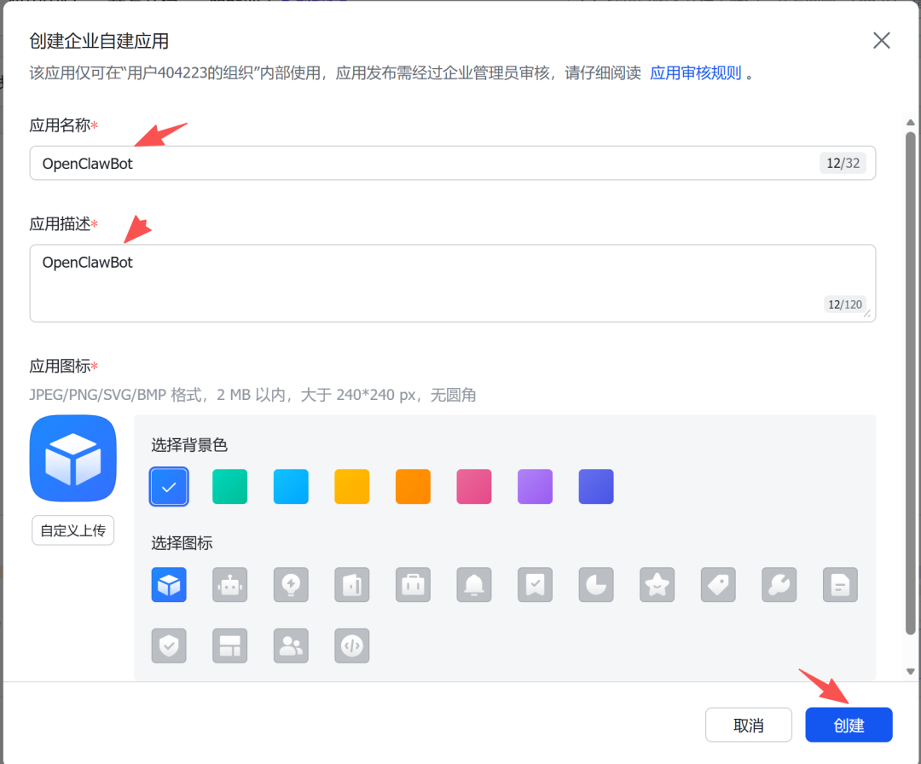Open 应用审核规则 review rules link
The image size is (921, 764).
[x=696, y=72]
